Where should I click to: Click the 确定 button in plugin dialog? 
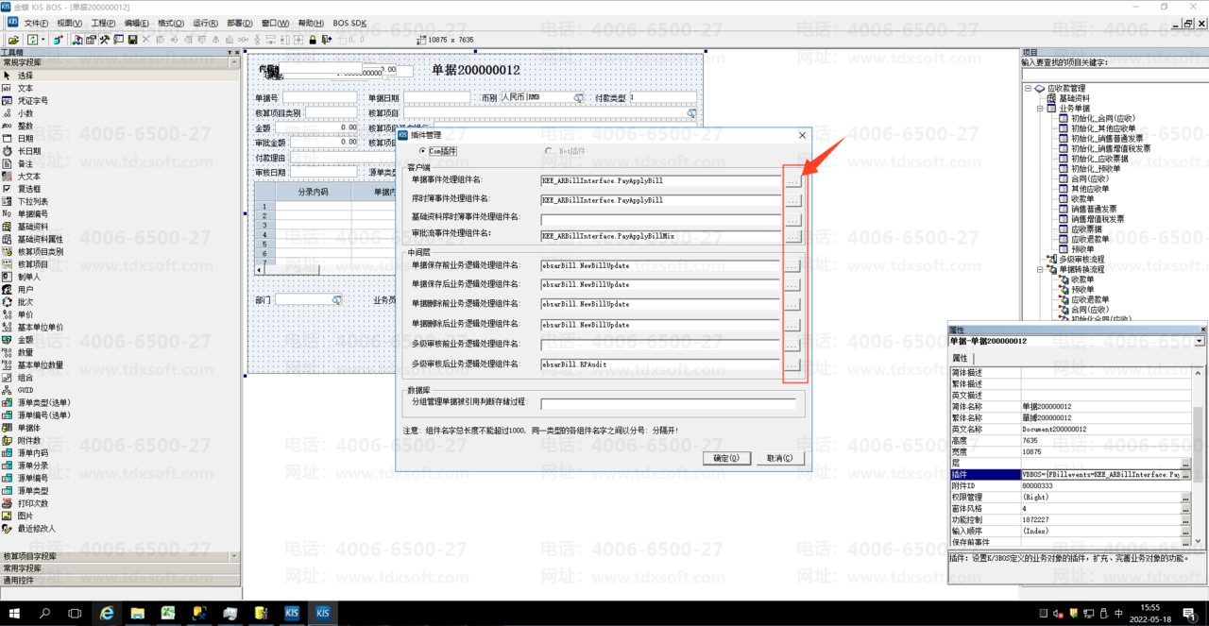pos(726,458)
